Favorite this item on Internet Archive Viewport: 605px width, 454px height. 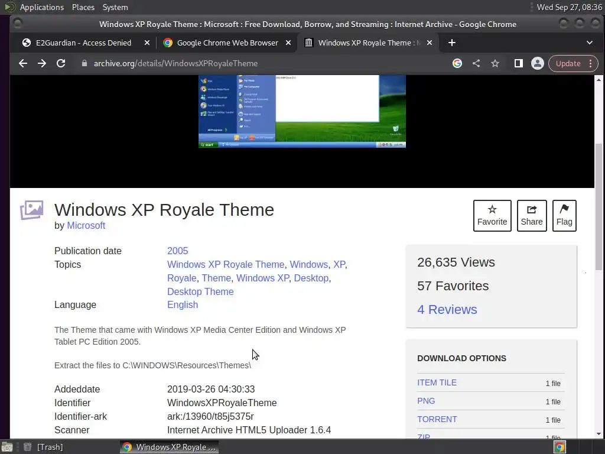point(492,215)
